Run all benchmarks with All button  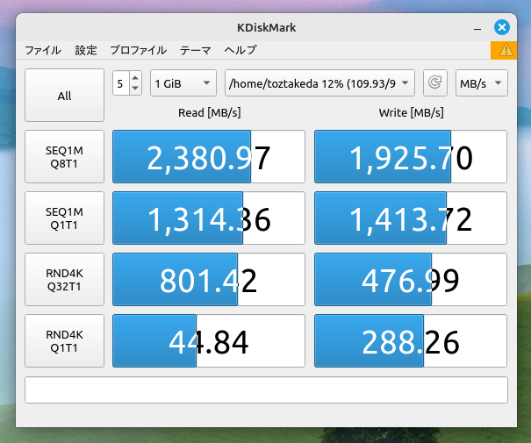click(64, 96)
